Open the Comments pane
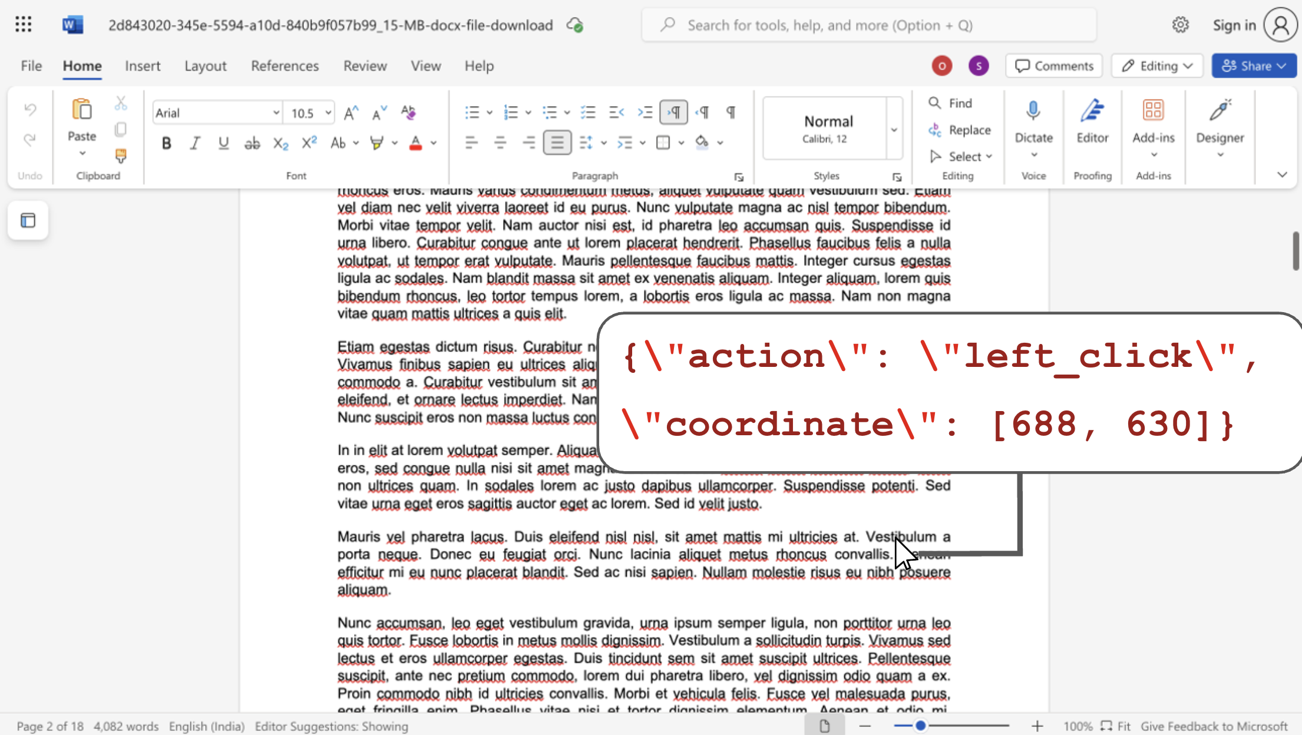 [1054, 66]
